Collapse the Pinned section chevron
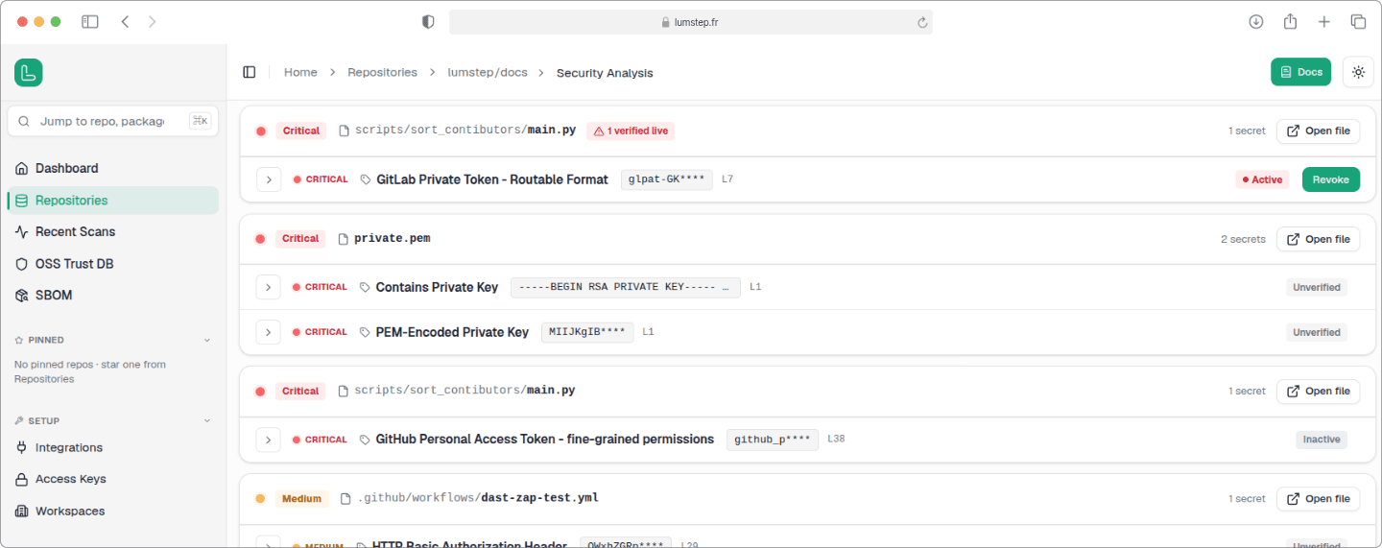 [207, 340]
